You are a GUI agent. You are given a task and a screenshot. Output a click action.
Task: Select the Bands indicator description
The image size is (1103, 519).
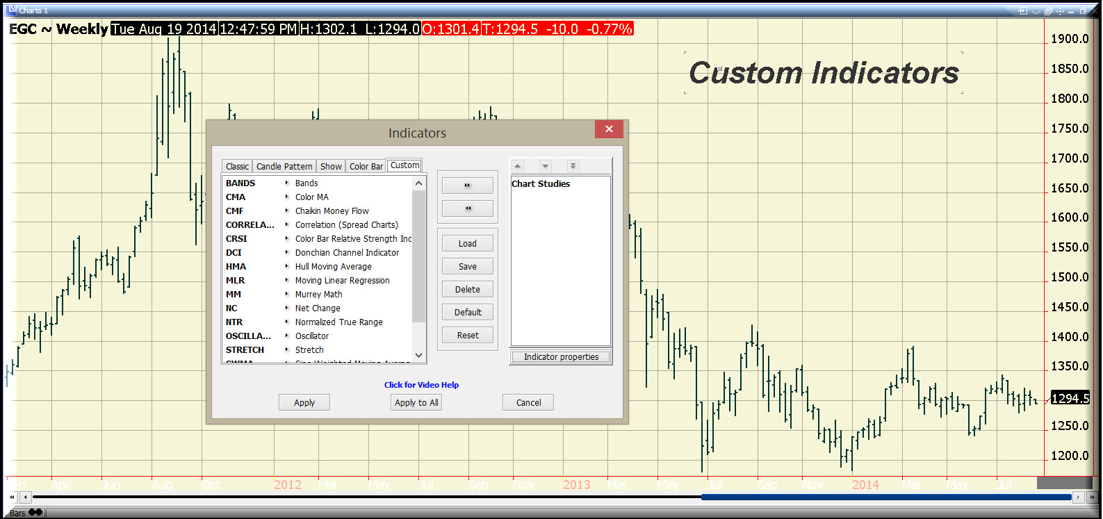tap(307, 183)
